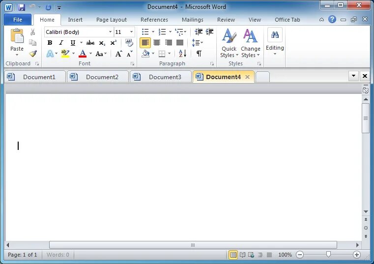The height and width of the screenshot is (264, 374).
Task: Click the Multilevel List icon
Action: tap(179, 32)
